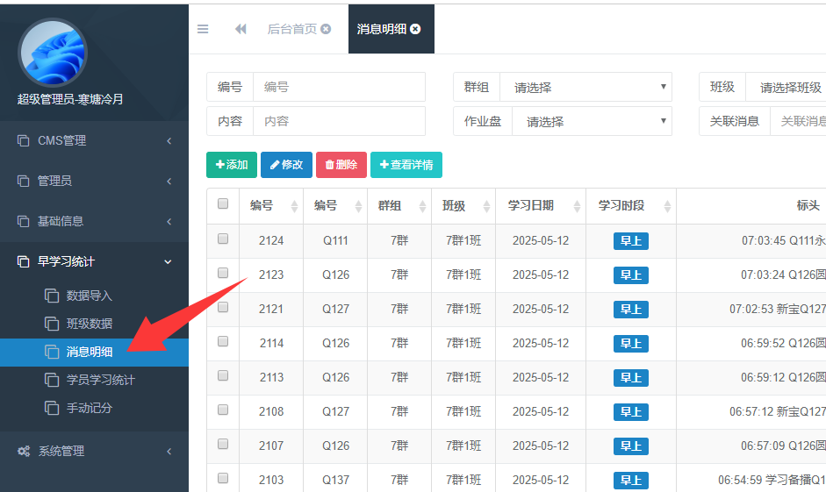Click the sort icon on 群组 column
Image resolution: width=826 pixels, height=492 pixels.
point(423,207)
